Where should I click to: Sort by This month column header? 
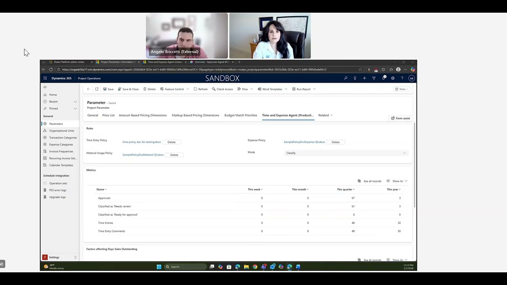pos(300,189)
